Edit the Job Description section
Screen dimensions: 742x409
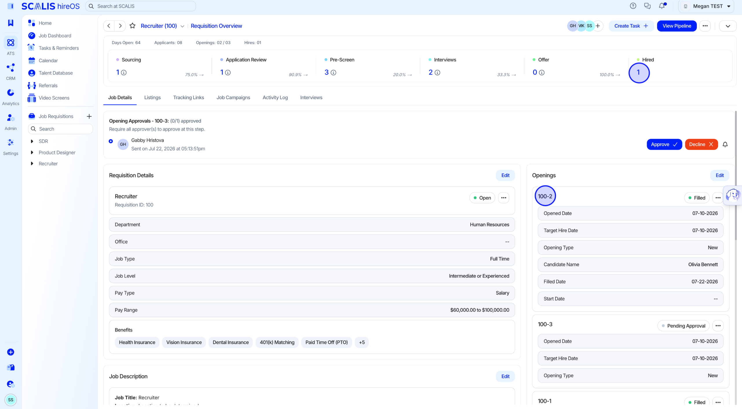click(x=505, y=376)
